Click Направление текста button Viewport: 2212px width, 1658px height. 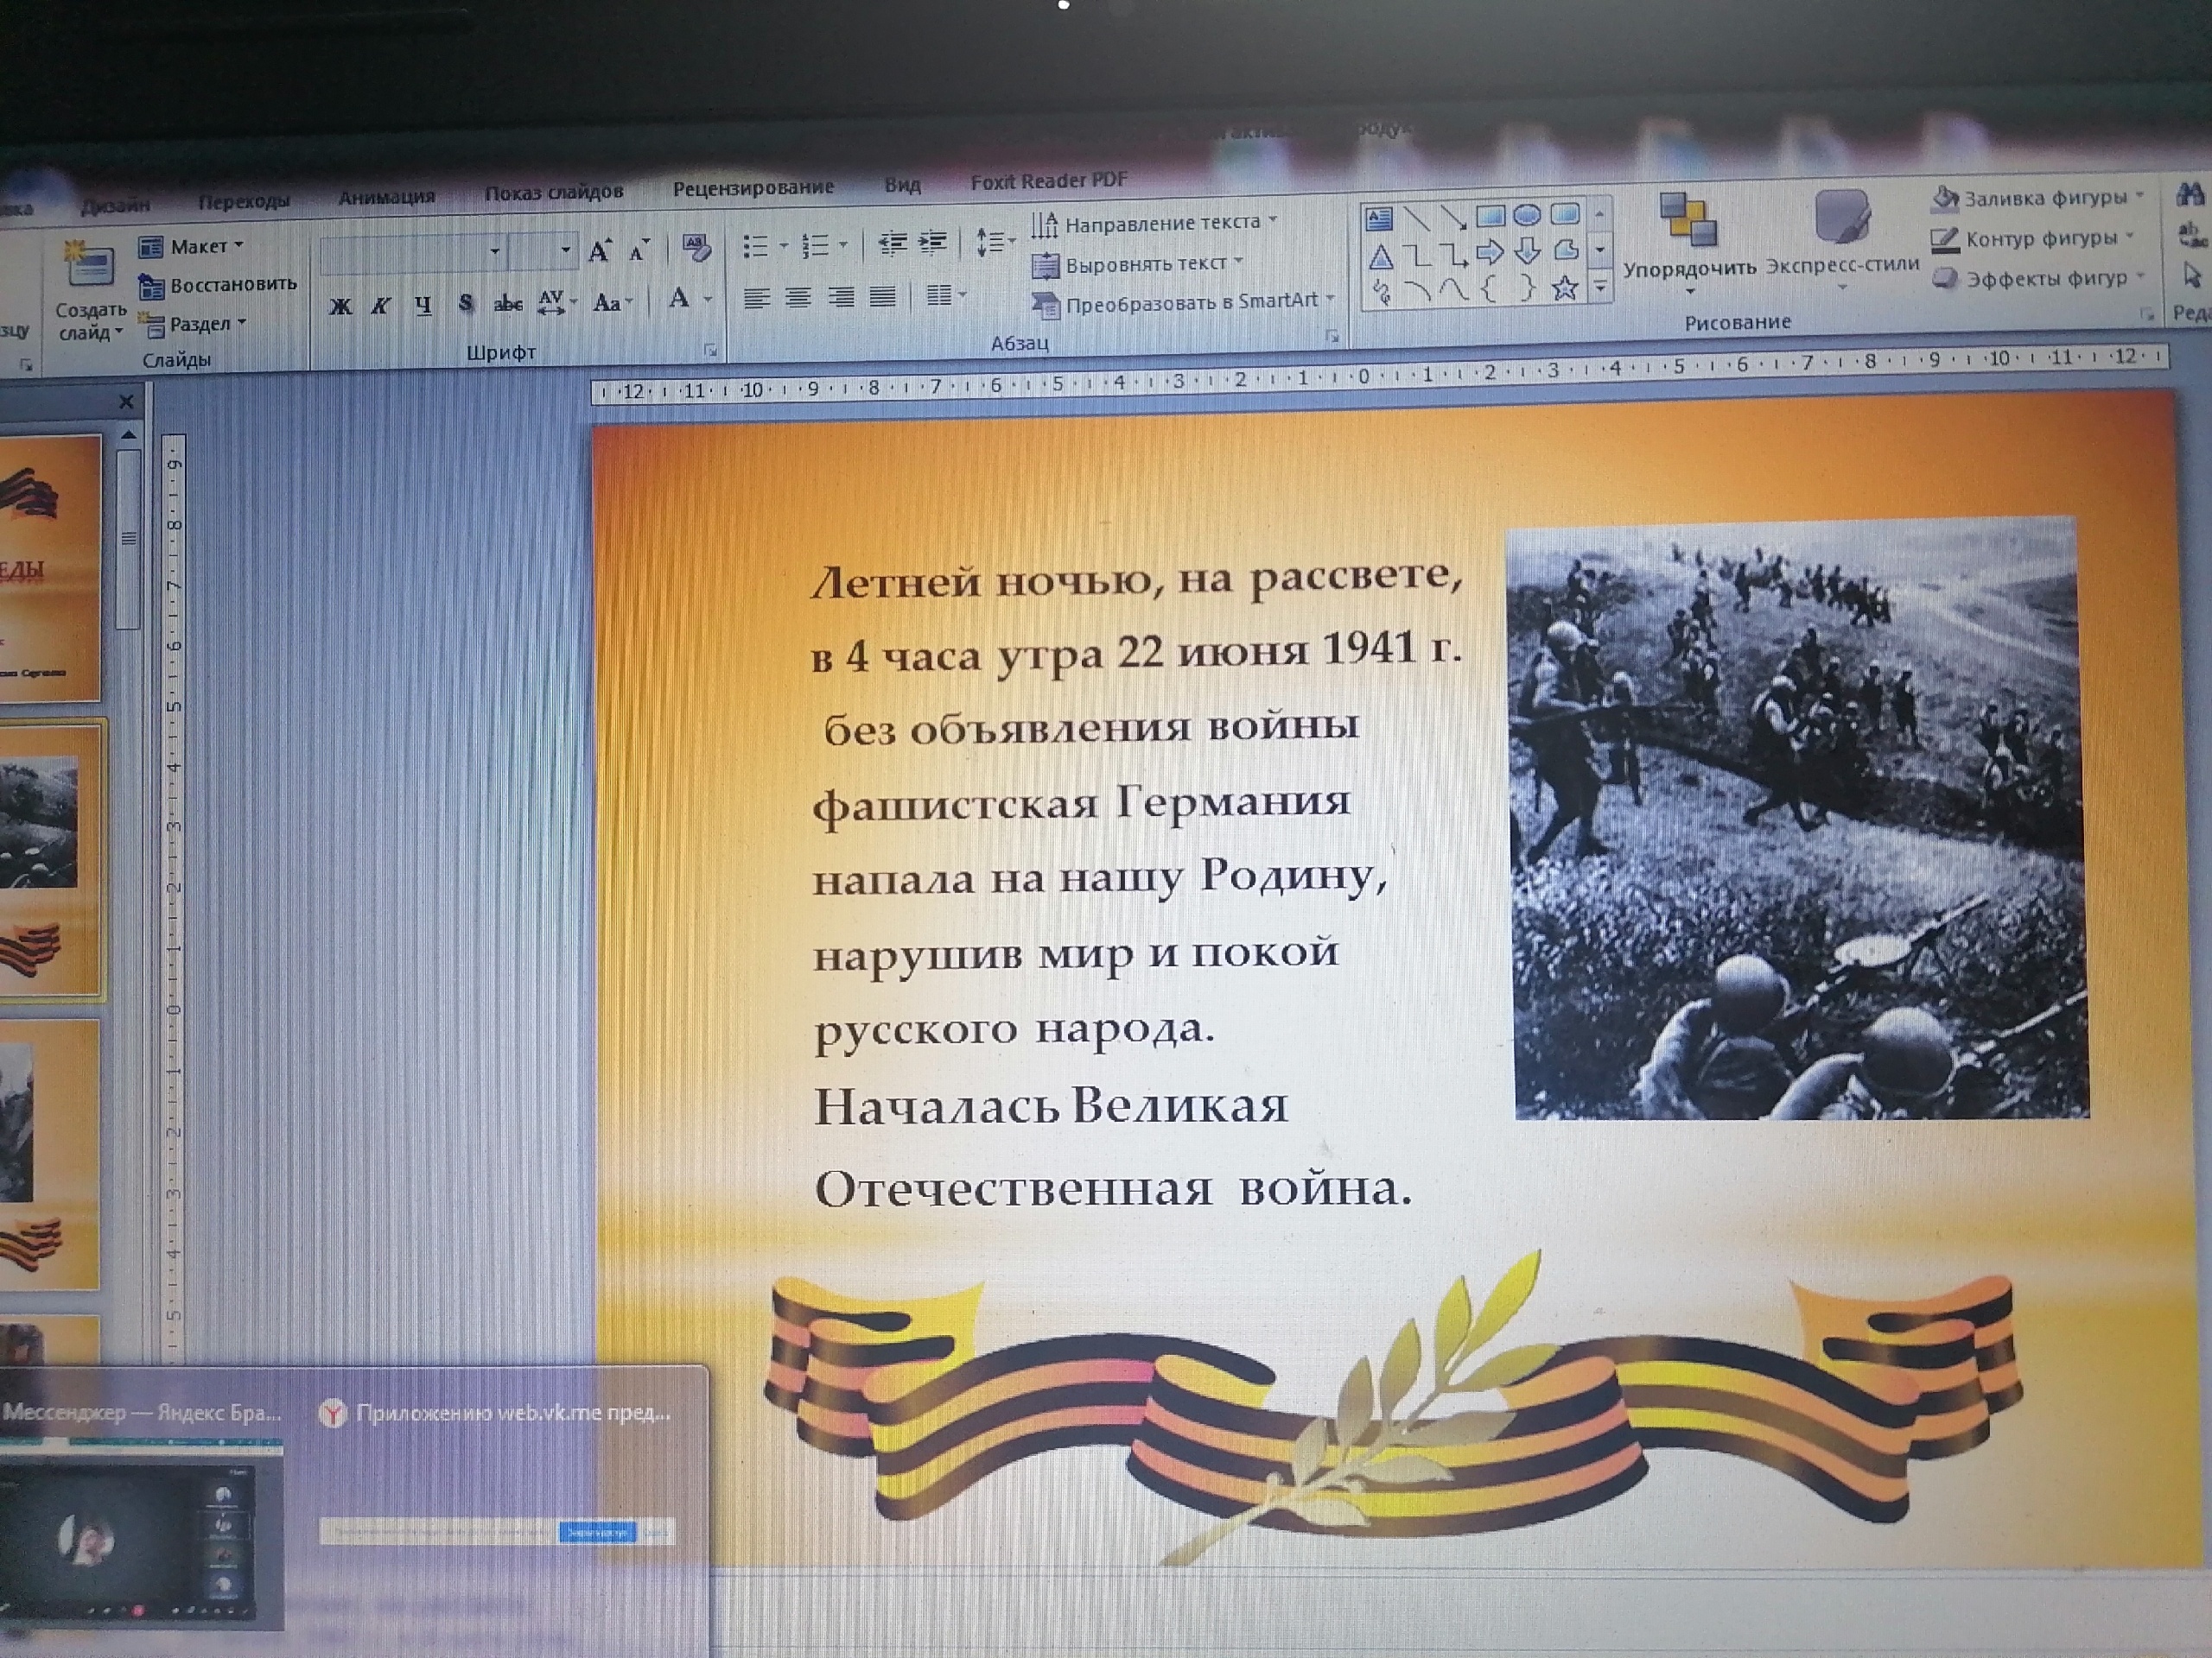pyautogui.click(x=1154, y=224)
